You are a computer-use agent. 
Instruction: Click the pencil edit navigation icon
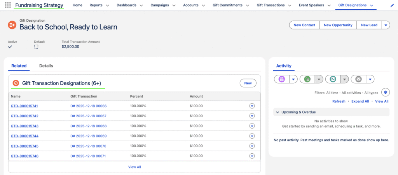coord(392,5)
